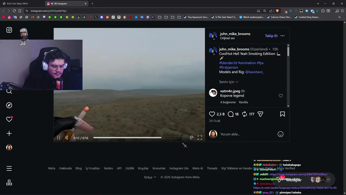
Task: Open the YouTube bookmark icon
Action: (x=4, y=17)
